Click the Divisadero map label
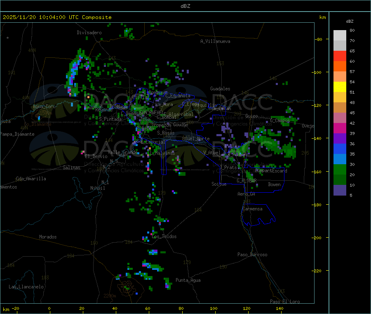This screenshot has height=314, width=371. (89, 33)
